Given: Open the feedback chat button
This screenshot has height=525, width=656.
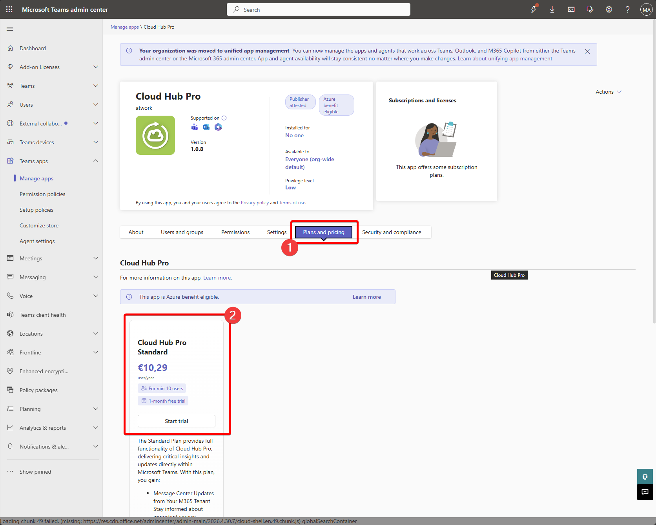Looking at the screenshot, I should [645, 492].
